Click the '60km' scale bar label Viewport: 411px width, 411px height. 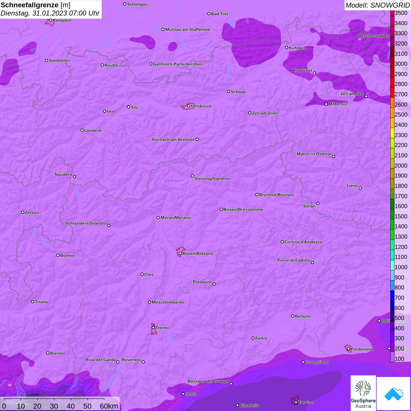pos(109,406)
